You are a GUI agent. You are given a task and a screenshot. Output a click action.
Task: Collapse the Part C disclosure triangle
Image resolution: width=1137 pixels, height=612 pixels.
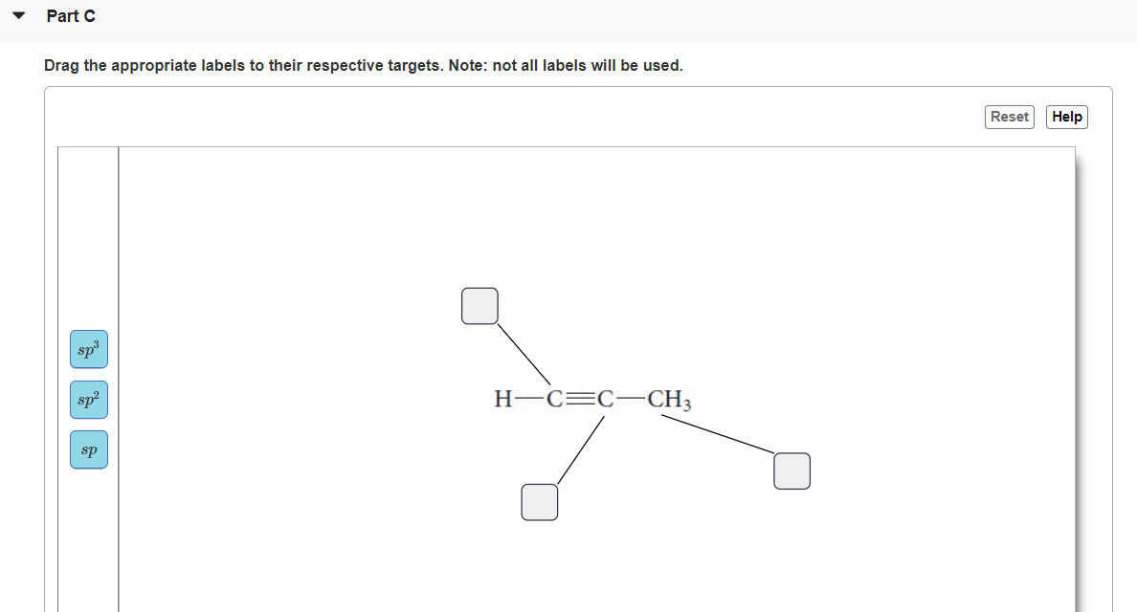[19, 15]
